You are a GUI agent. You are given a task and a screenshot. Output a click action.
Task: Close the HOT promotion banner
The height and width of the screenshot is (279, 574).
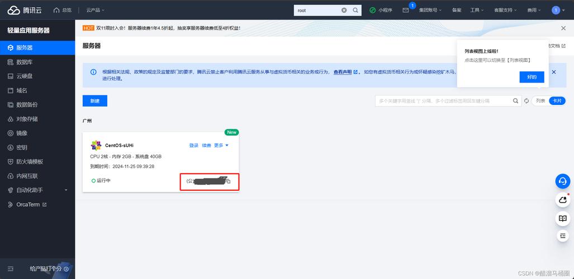tap(563, 28)
